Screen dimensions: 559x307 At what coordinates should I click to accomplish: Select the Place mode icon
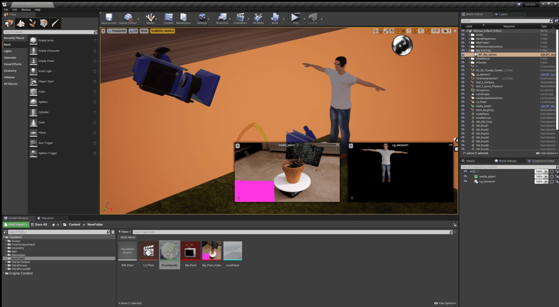[x=9, y=23]
